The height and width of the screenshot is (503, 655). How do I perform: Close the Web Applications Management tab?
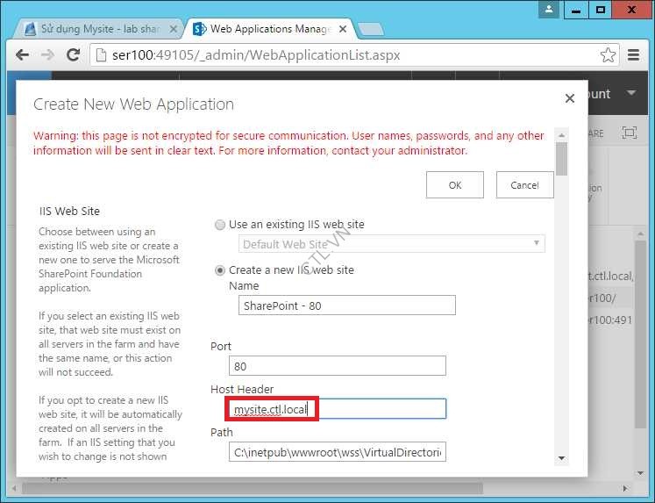point(343,29)
